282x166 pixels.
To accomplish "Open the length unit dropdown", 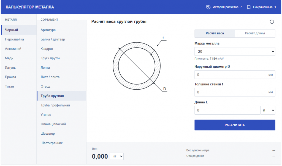I will [x=268, y=110].
